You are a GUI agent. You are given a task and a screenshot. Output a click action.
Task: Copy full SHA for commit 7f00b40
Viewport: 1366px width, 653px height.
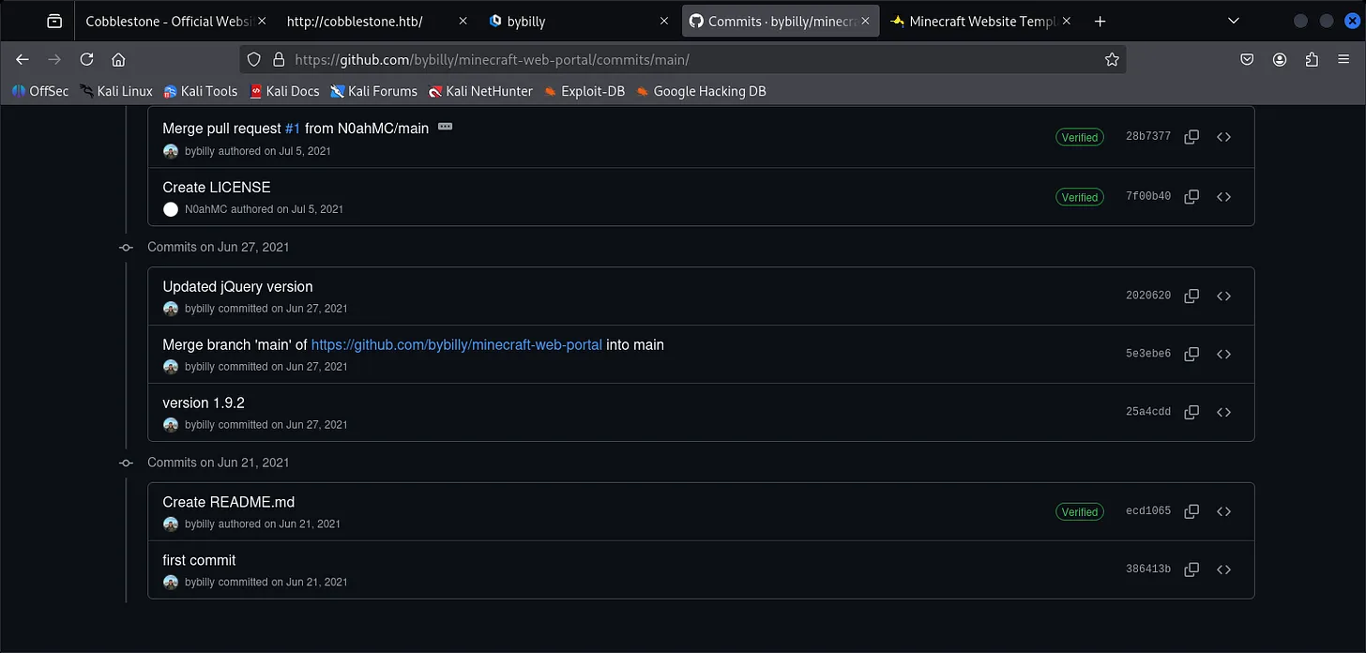click(1191, 197)
